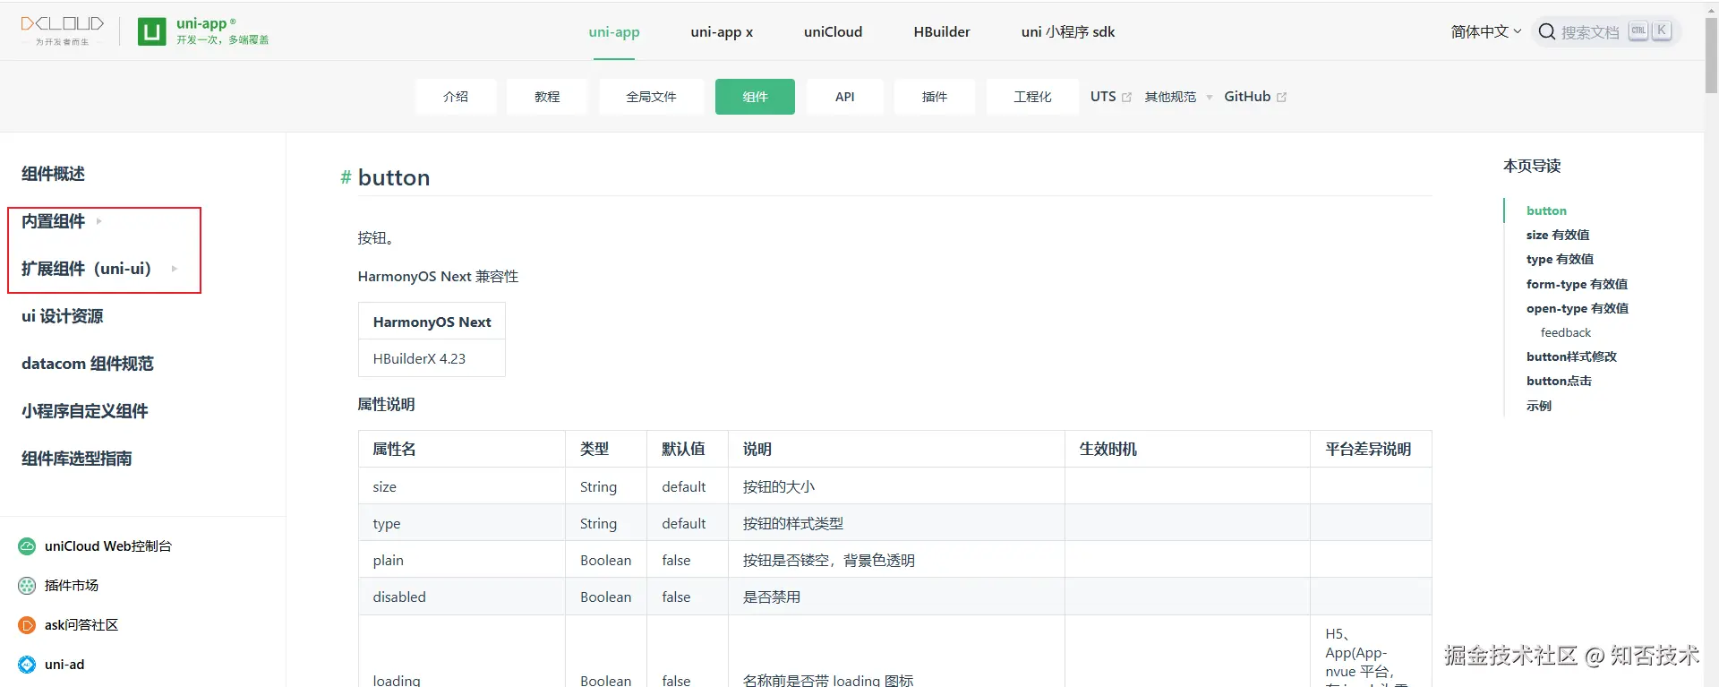
Task: Click the HarmonyOS Next table header
Action: 432,322
